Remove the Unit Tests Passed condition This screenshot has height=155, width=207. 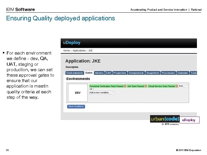(145, 86)
